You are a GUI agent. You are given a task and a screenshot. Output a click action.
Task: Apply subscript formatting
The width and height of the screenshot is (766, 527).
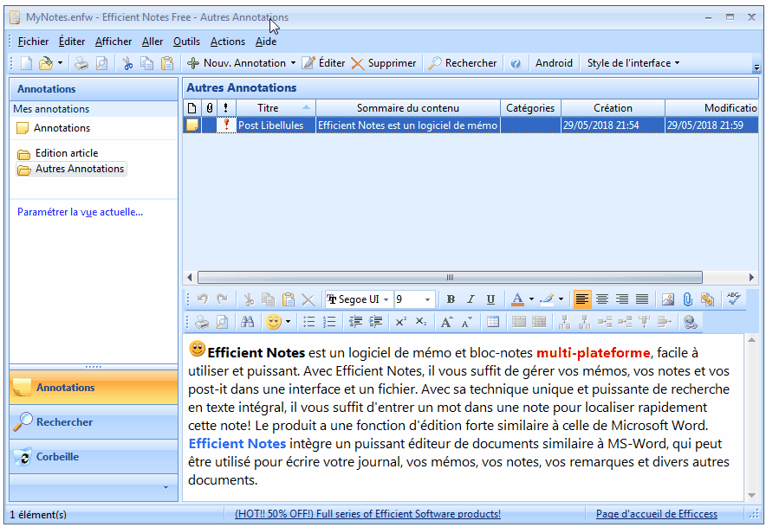[421, 322]
